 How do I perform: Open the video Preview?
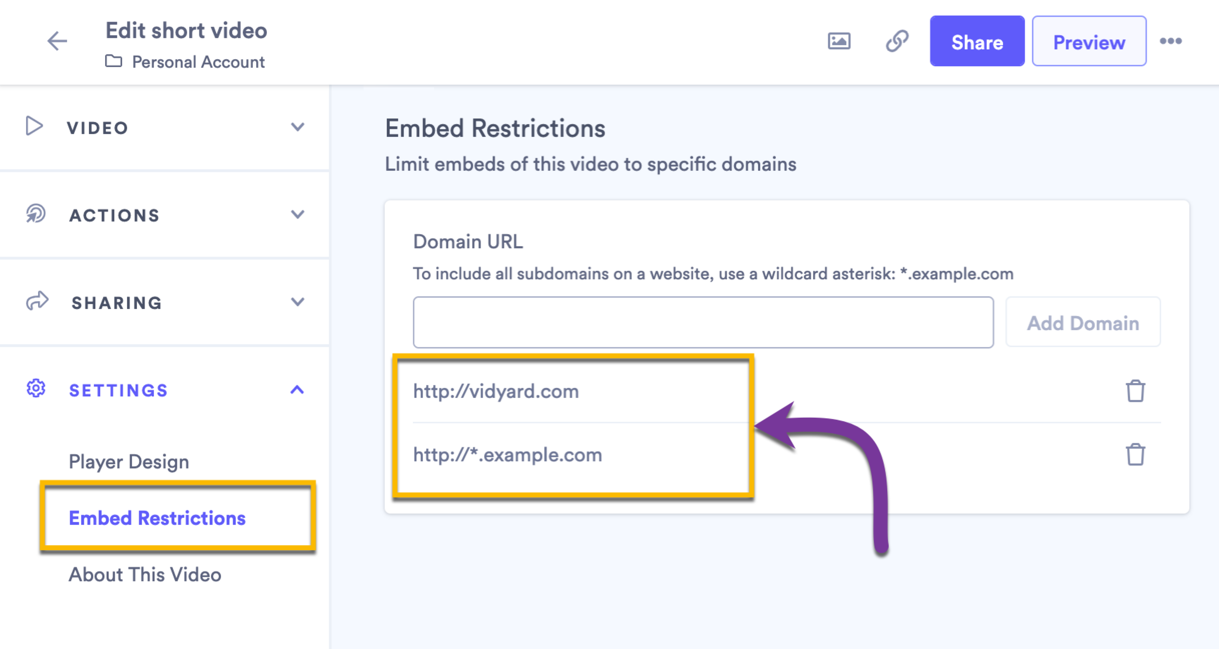(1089, 42)
